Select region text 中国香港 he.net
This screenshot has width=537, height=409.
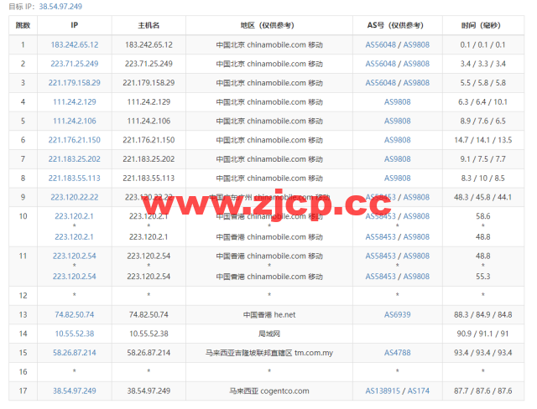(x=269, y=314)
